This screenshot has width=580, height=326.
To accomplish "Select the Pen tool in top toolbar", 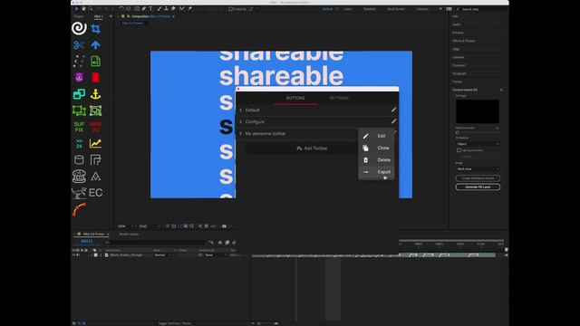I will 144,8.
